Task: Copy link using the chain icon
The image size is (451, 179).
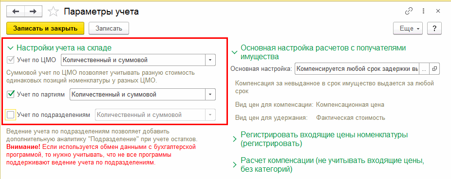Action: coord(409,12)
